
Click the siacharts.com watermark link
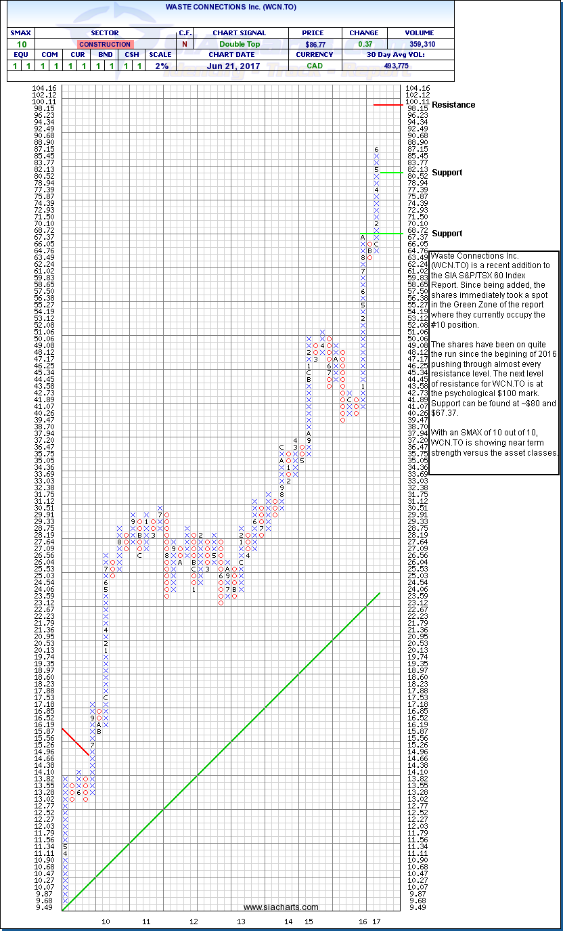[x=281, y=907]
